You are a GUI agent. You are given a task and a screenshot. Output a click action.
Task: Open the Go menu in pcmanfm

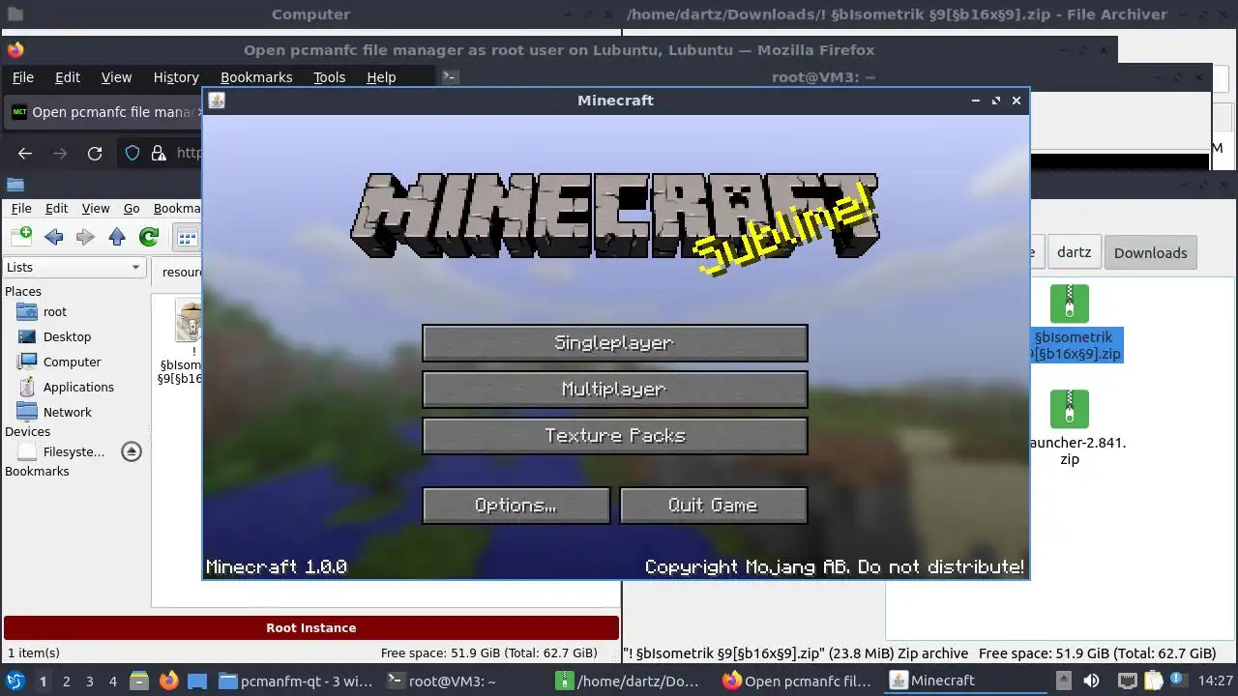132,209
